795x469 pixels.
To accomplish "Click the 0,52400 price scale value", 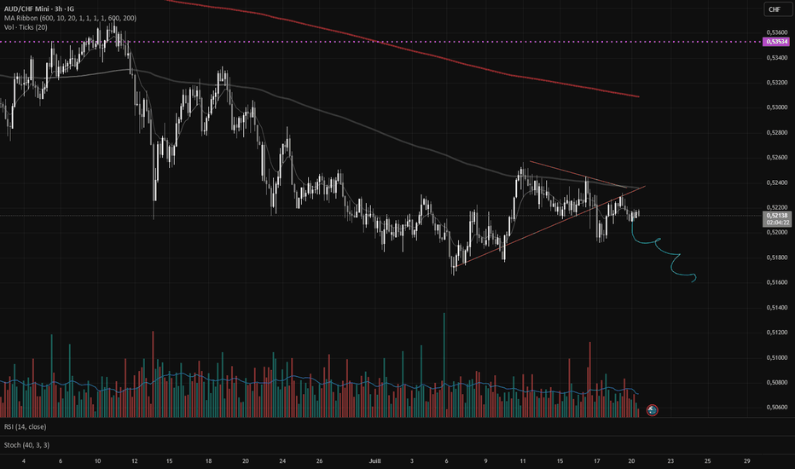I will tap(776, 182).
